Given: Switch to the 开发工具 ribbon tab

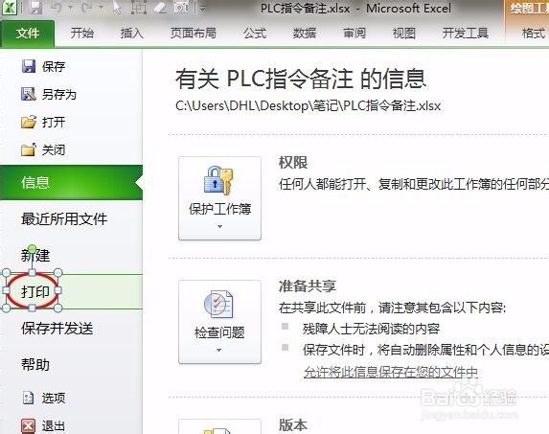Looking at the screenshot, I should coord(466,34).
